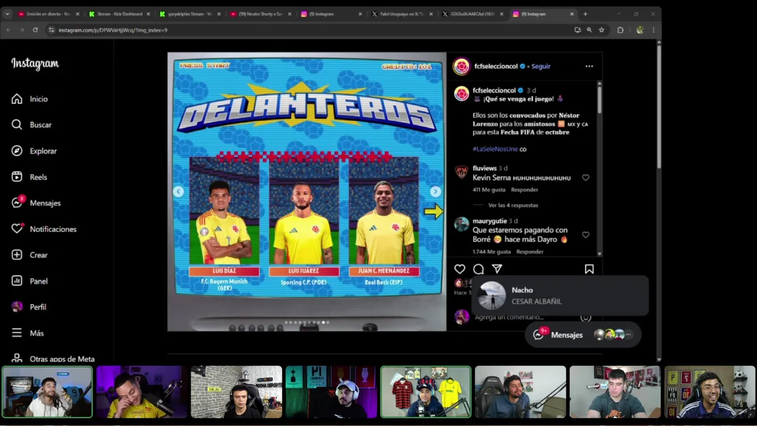Open Reels from the sidebar
757x426 pixels.
pyautogui.click(x=30, y=177)
